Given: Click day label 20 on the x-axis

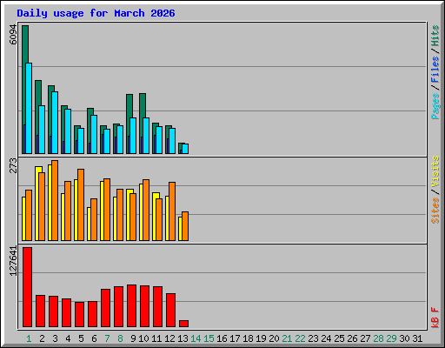Looking at the screenshot, I should point(274,338).
